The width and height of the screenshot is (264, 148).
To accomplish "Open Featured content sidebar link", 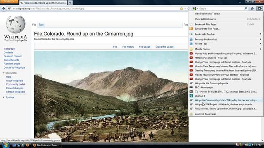I will coord(13,56).
